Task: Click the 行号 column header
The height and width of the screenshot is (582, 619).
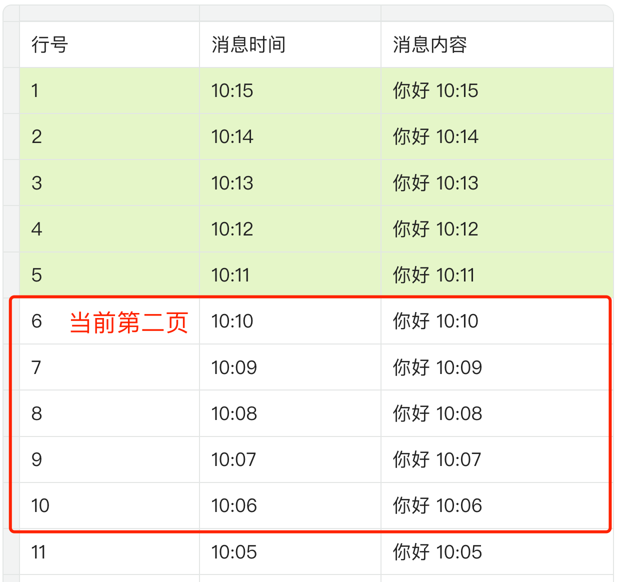Action: [x=50, y=45]
